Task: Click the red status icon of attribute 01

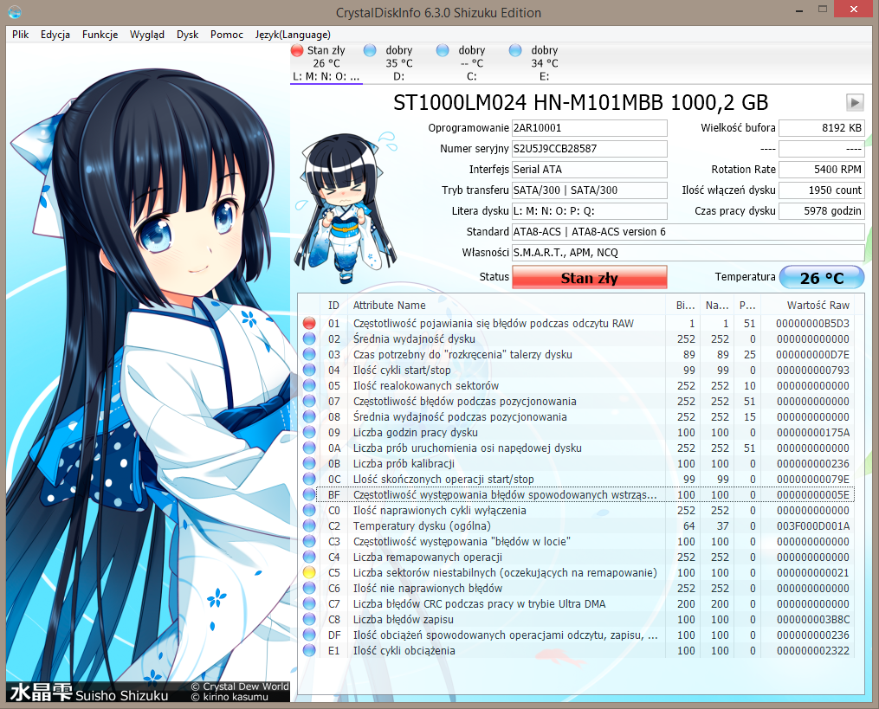Action: click(x=309, y=324)
